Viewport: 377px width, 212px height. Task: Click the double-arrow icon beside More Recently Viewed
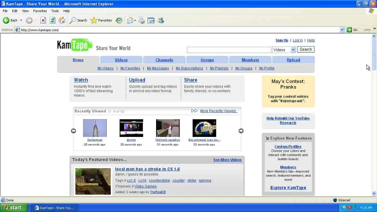(194, 111)
